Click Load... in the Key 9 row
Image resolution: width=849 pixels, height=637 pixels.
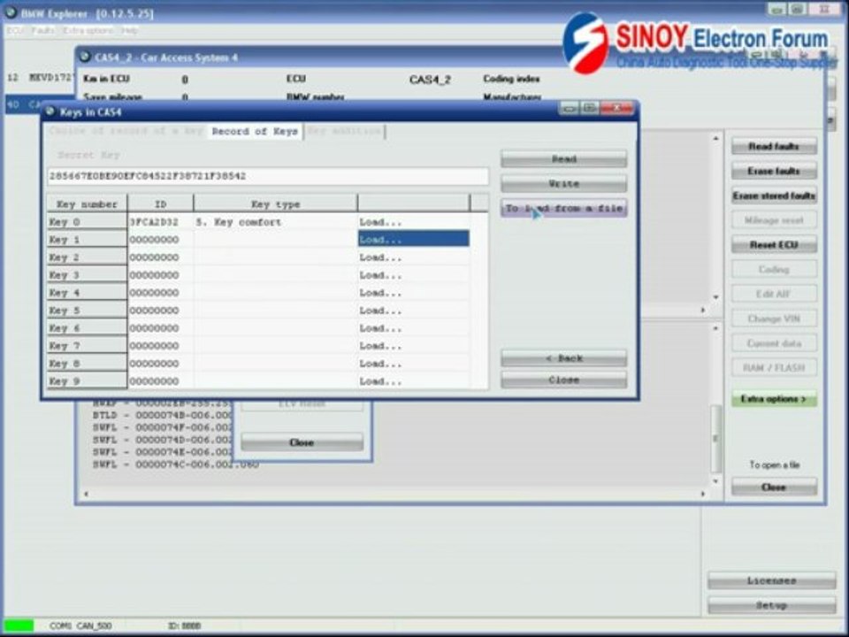pyautogui.click(x=413, y=381)
